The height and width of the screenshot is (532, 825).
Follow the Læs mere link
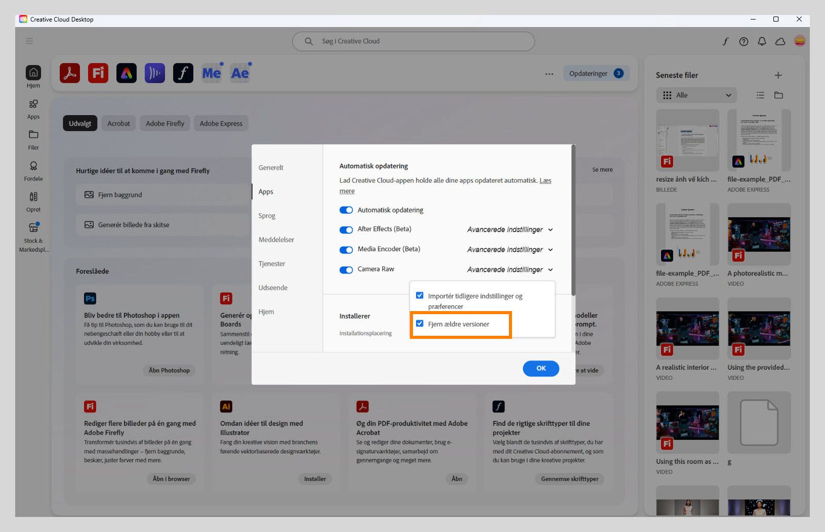pos(445,186)
